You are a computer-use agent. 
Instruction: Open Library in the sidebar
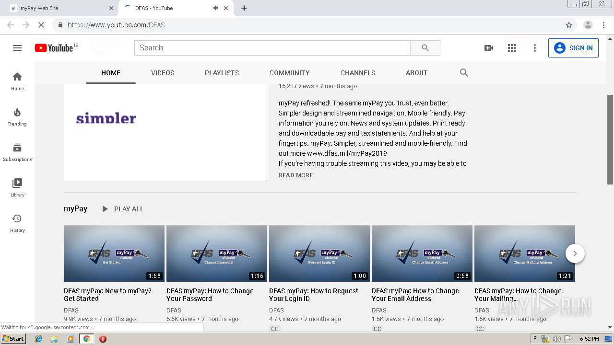tap(17, 188)
